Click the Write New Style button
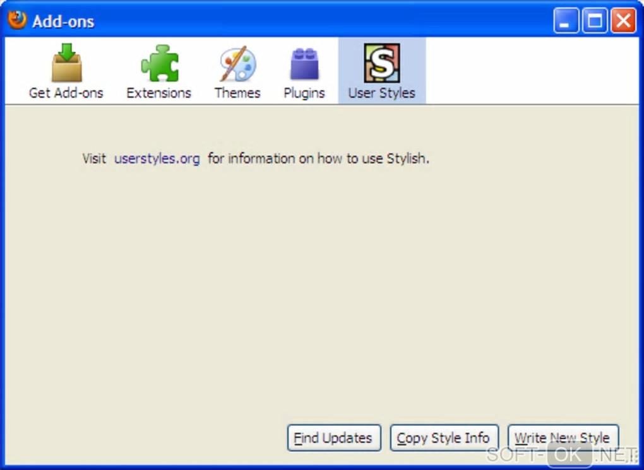Viewport: 644px width, 470px height. 563,438
